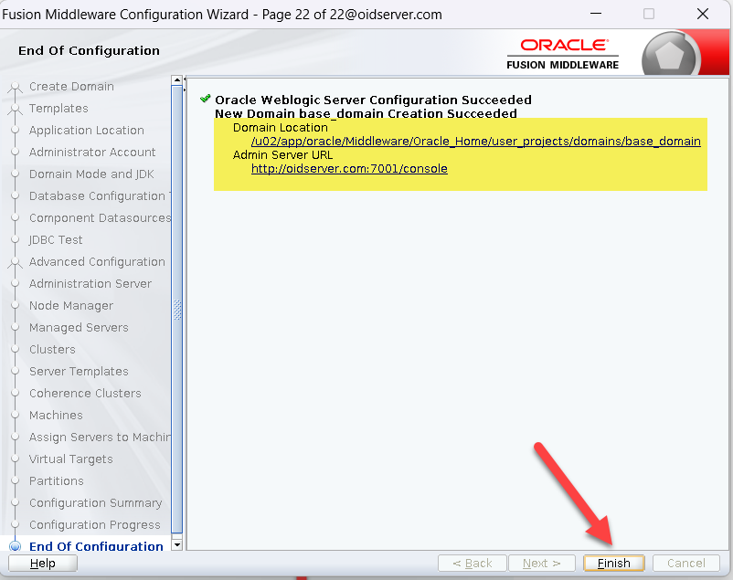Open the Admin Server console URL link
The height and width of the screenshot is (580, 733).
[349, 169]
